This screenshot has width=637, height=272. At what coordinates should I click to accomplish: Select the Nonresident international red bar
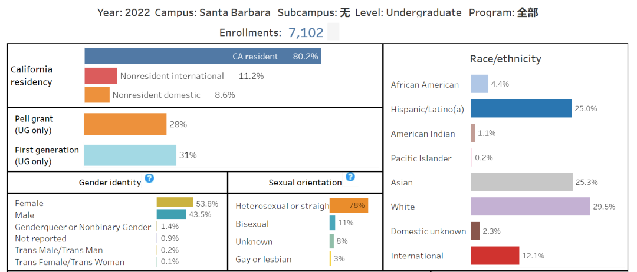coord(101,76)
